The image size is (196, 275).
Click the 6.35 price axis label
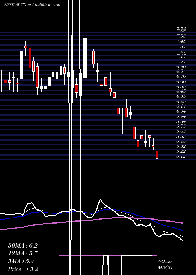tap(181, 96)
